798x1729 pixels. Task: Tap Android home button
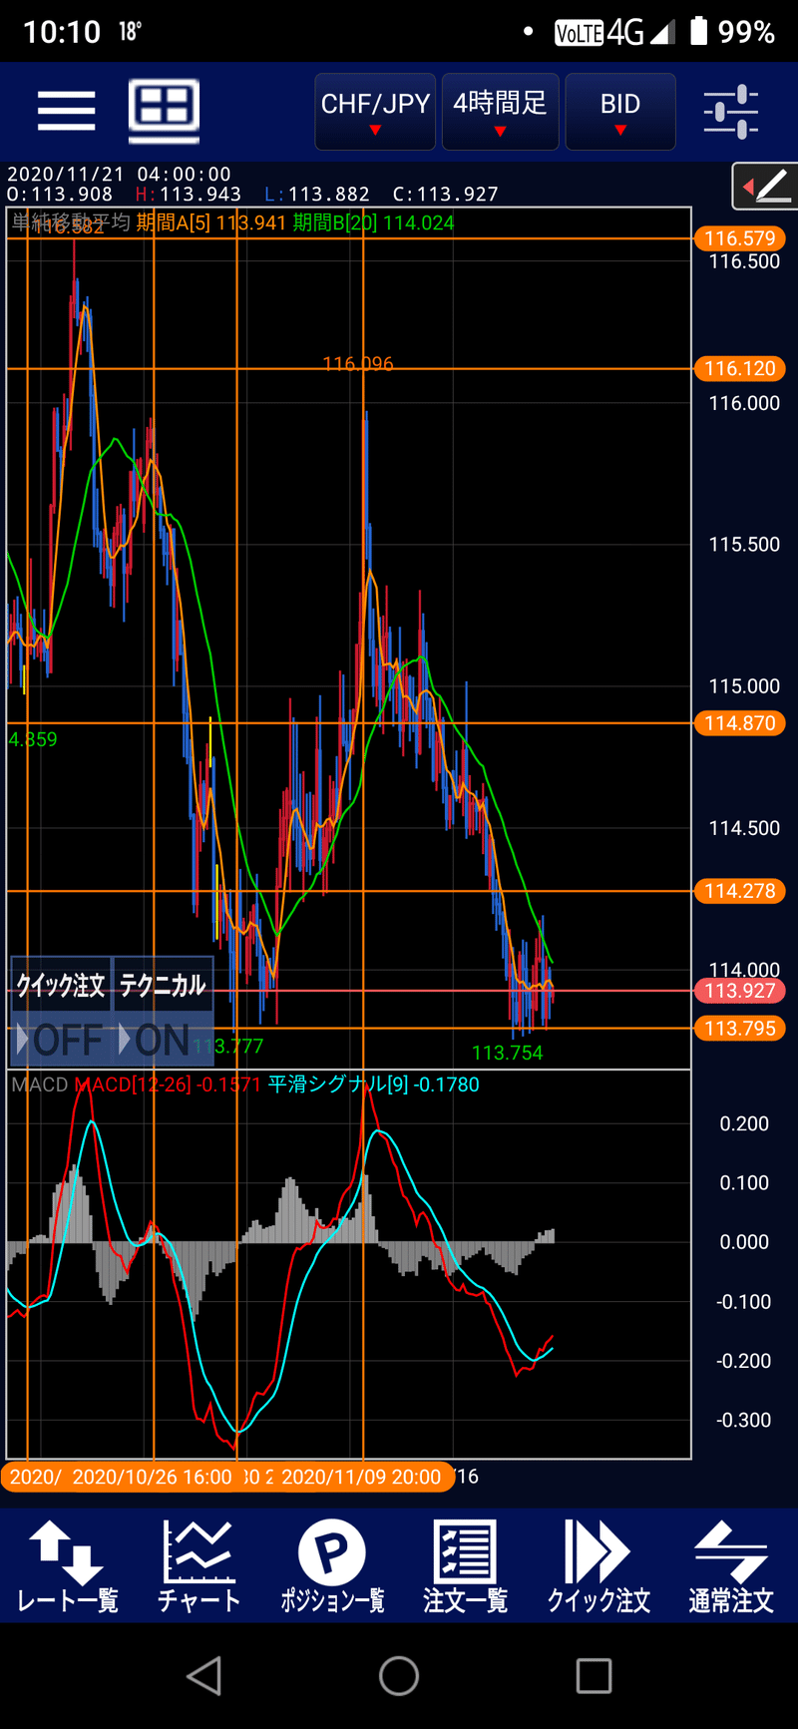(399, 1676)
